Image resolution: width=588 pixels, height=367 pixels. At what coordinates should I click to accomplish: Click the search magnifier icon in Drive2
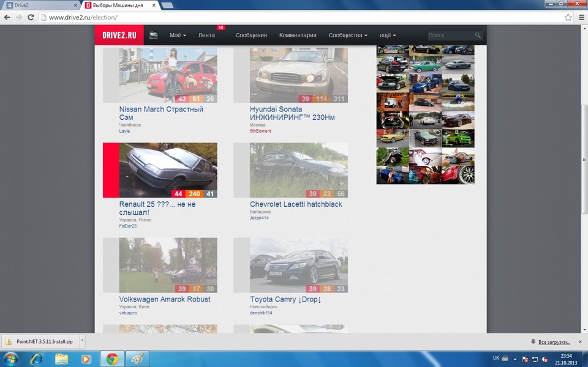click(477, 35)
